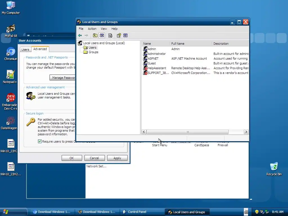Switch to Control Panel taskbar button
288x216 pixels.
pyautogui.click(x=141, y=212)
